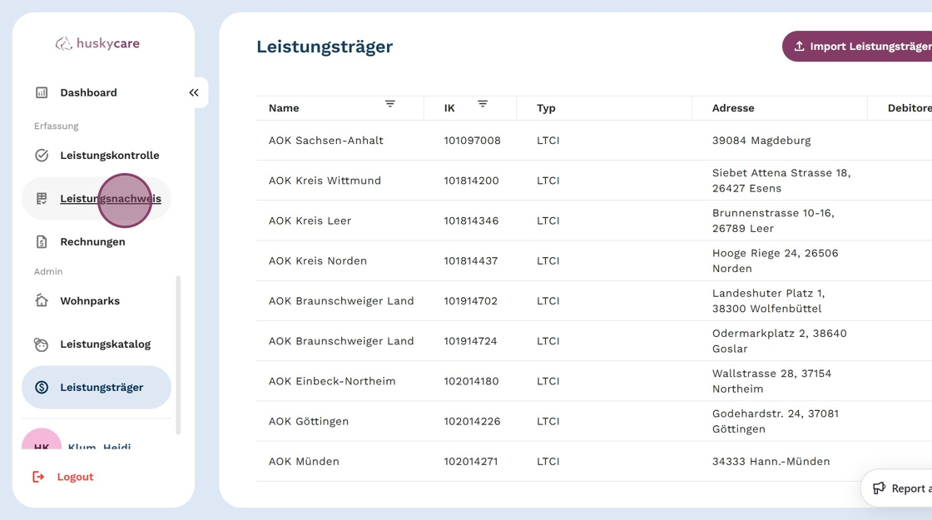Click the sidebar vertical scrollbar
Viewport: 932px width, 520px height.
(178, 355)
